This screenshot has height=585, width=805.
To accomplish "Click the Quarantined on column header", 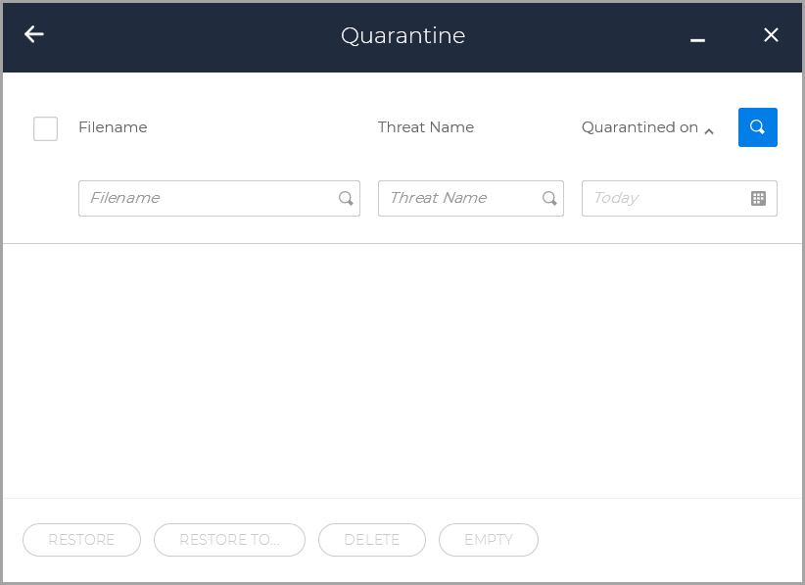I will tap(639, 127).
